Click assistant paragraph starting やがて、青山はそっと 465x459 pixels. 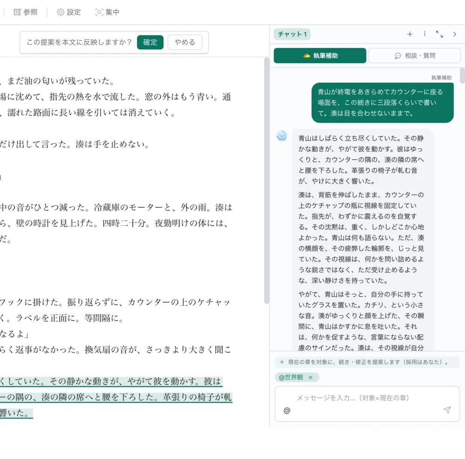coord(361,321)
